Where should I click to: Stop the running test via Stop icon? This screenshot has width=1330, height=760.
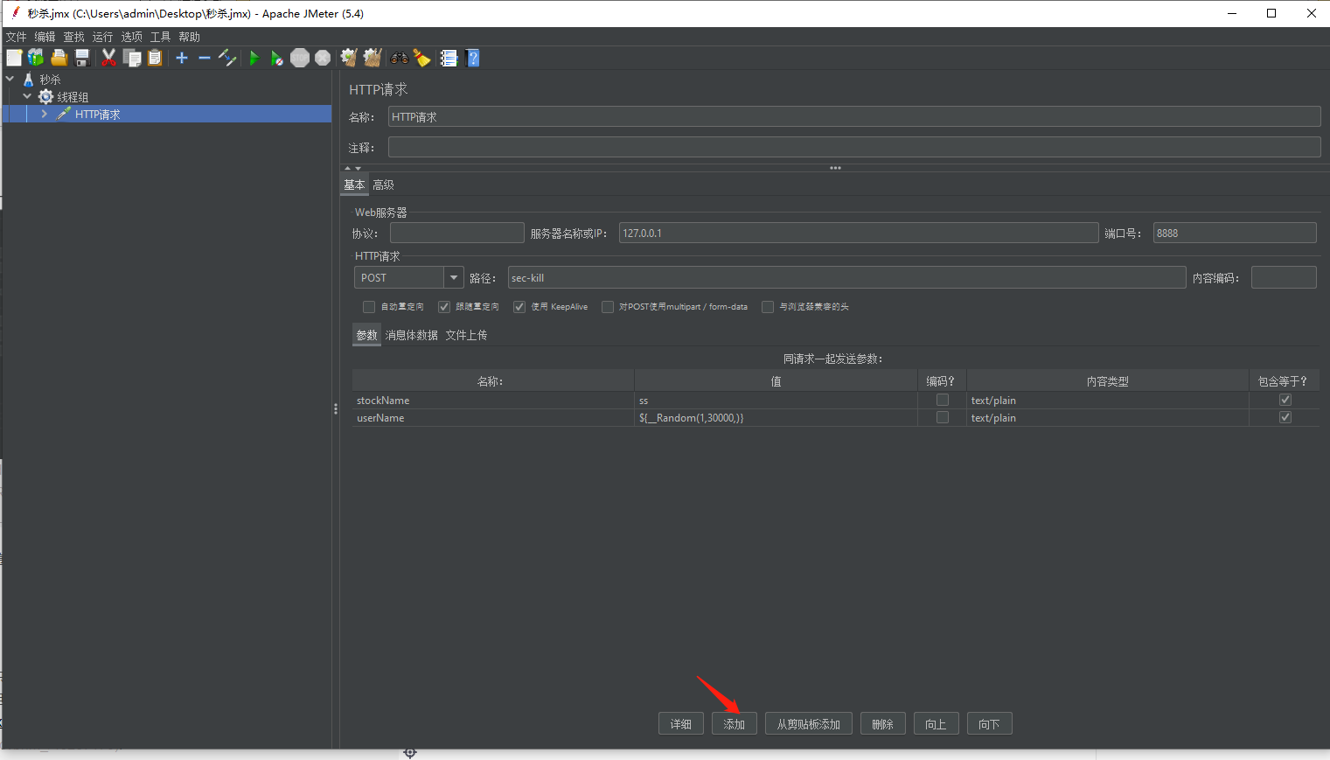click(300, 58)
